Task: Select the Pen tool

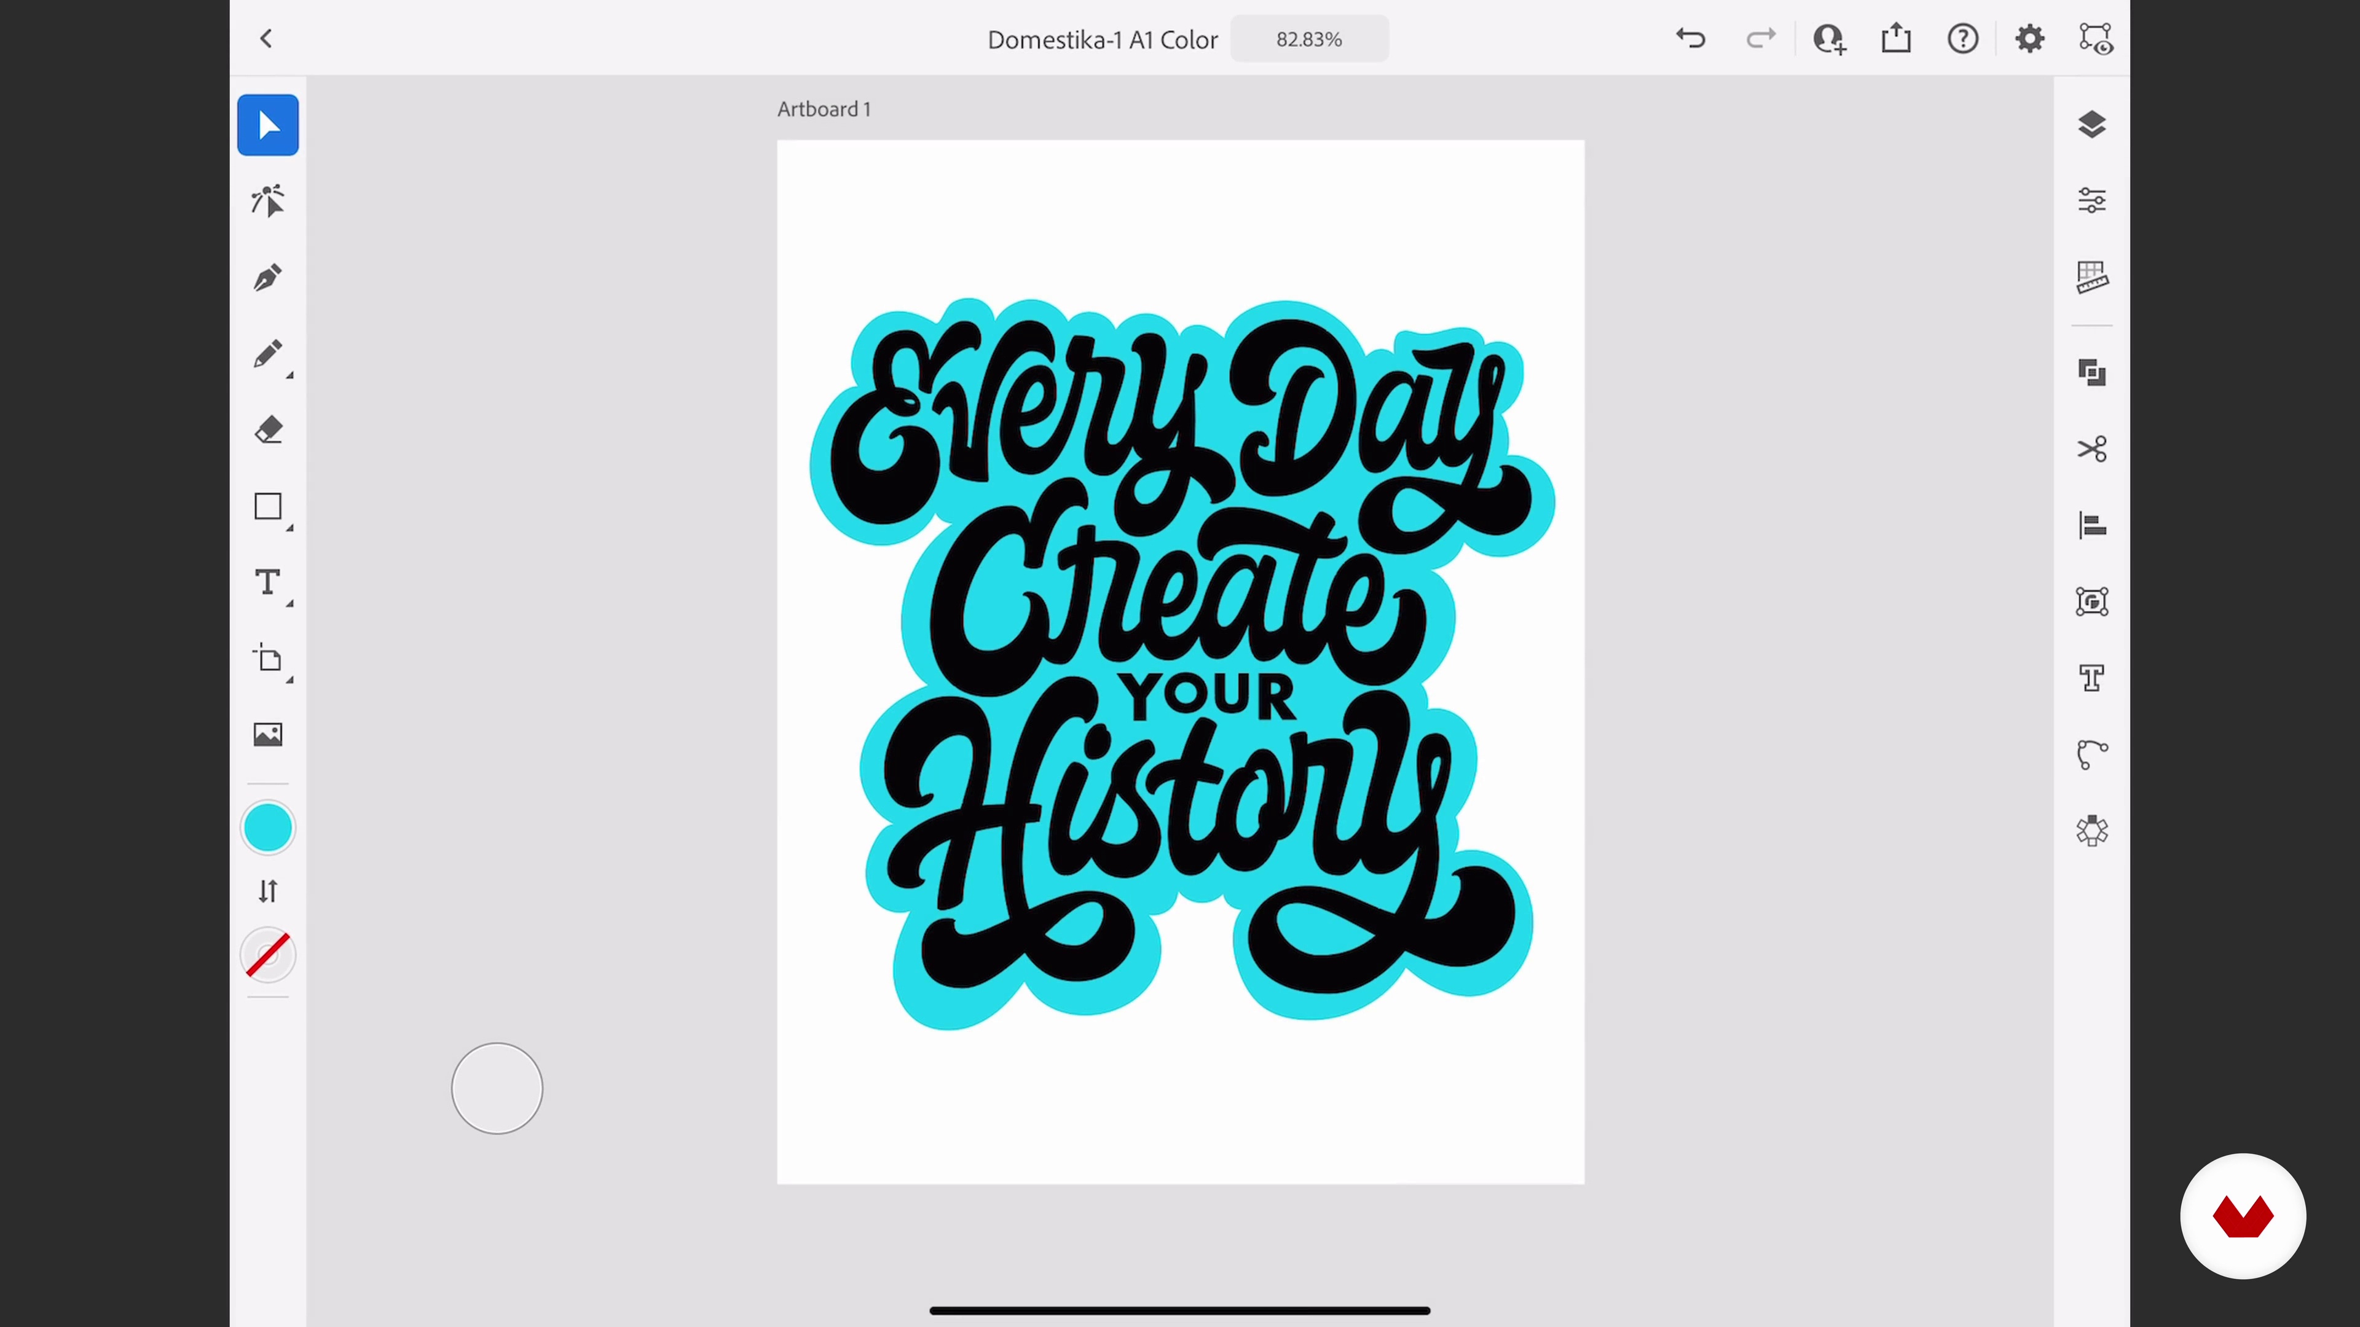Action: point(267,278)
